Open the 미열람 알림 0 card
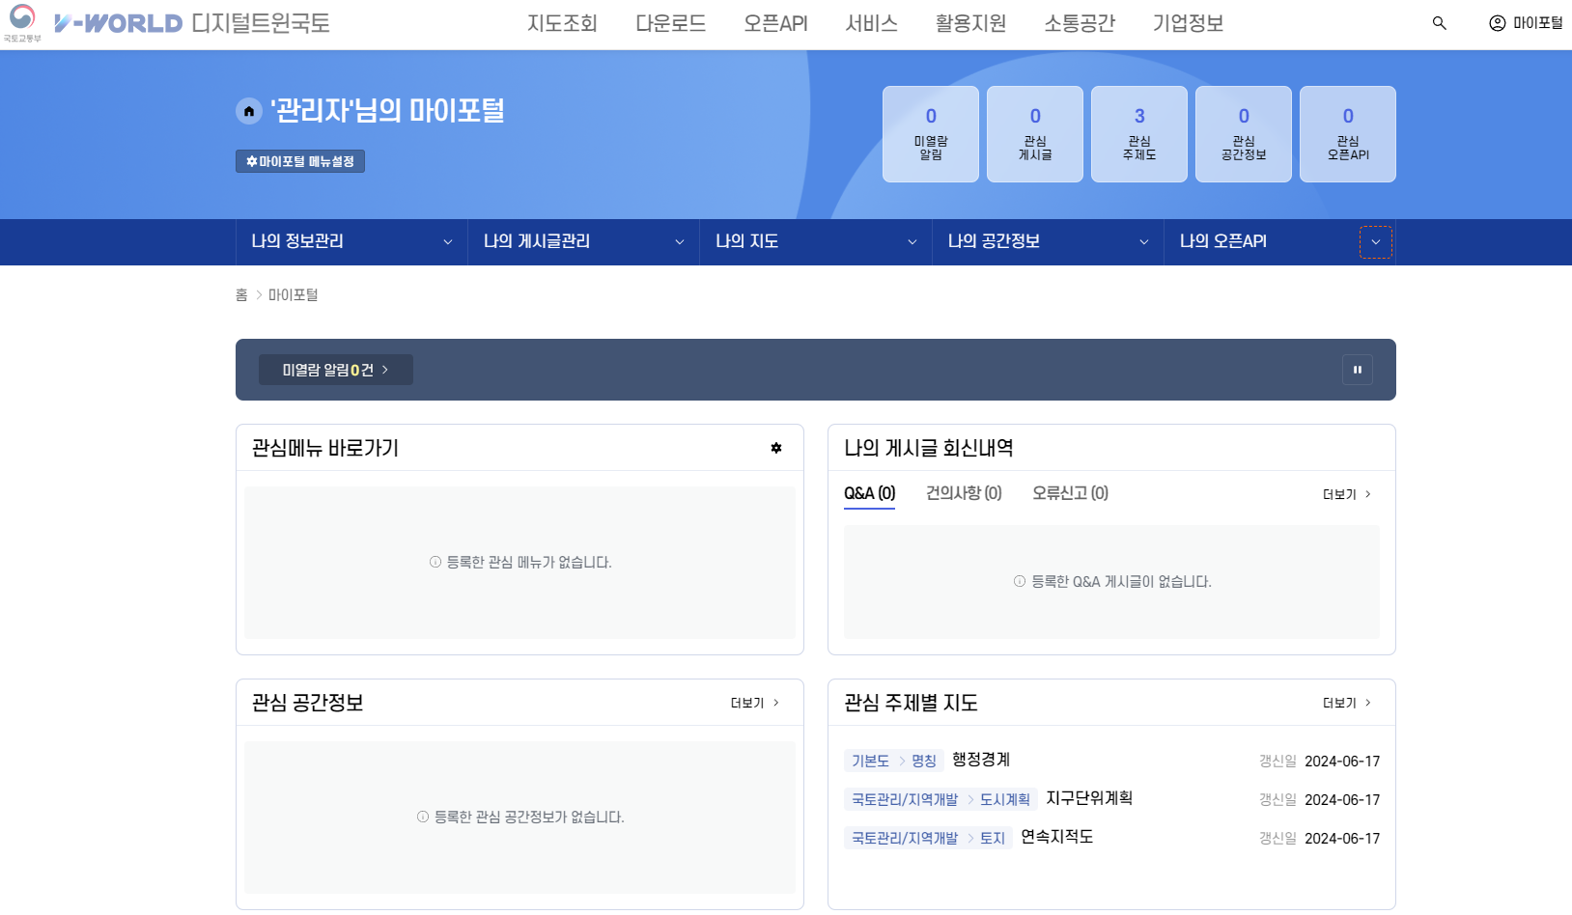This screenshot has width=1572, height=915. coord(931,134)
